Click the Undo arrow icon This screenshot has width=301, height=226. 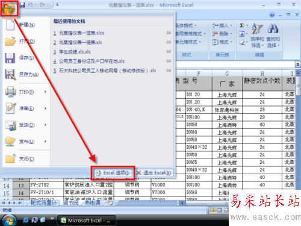pos(30,5)
